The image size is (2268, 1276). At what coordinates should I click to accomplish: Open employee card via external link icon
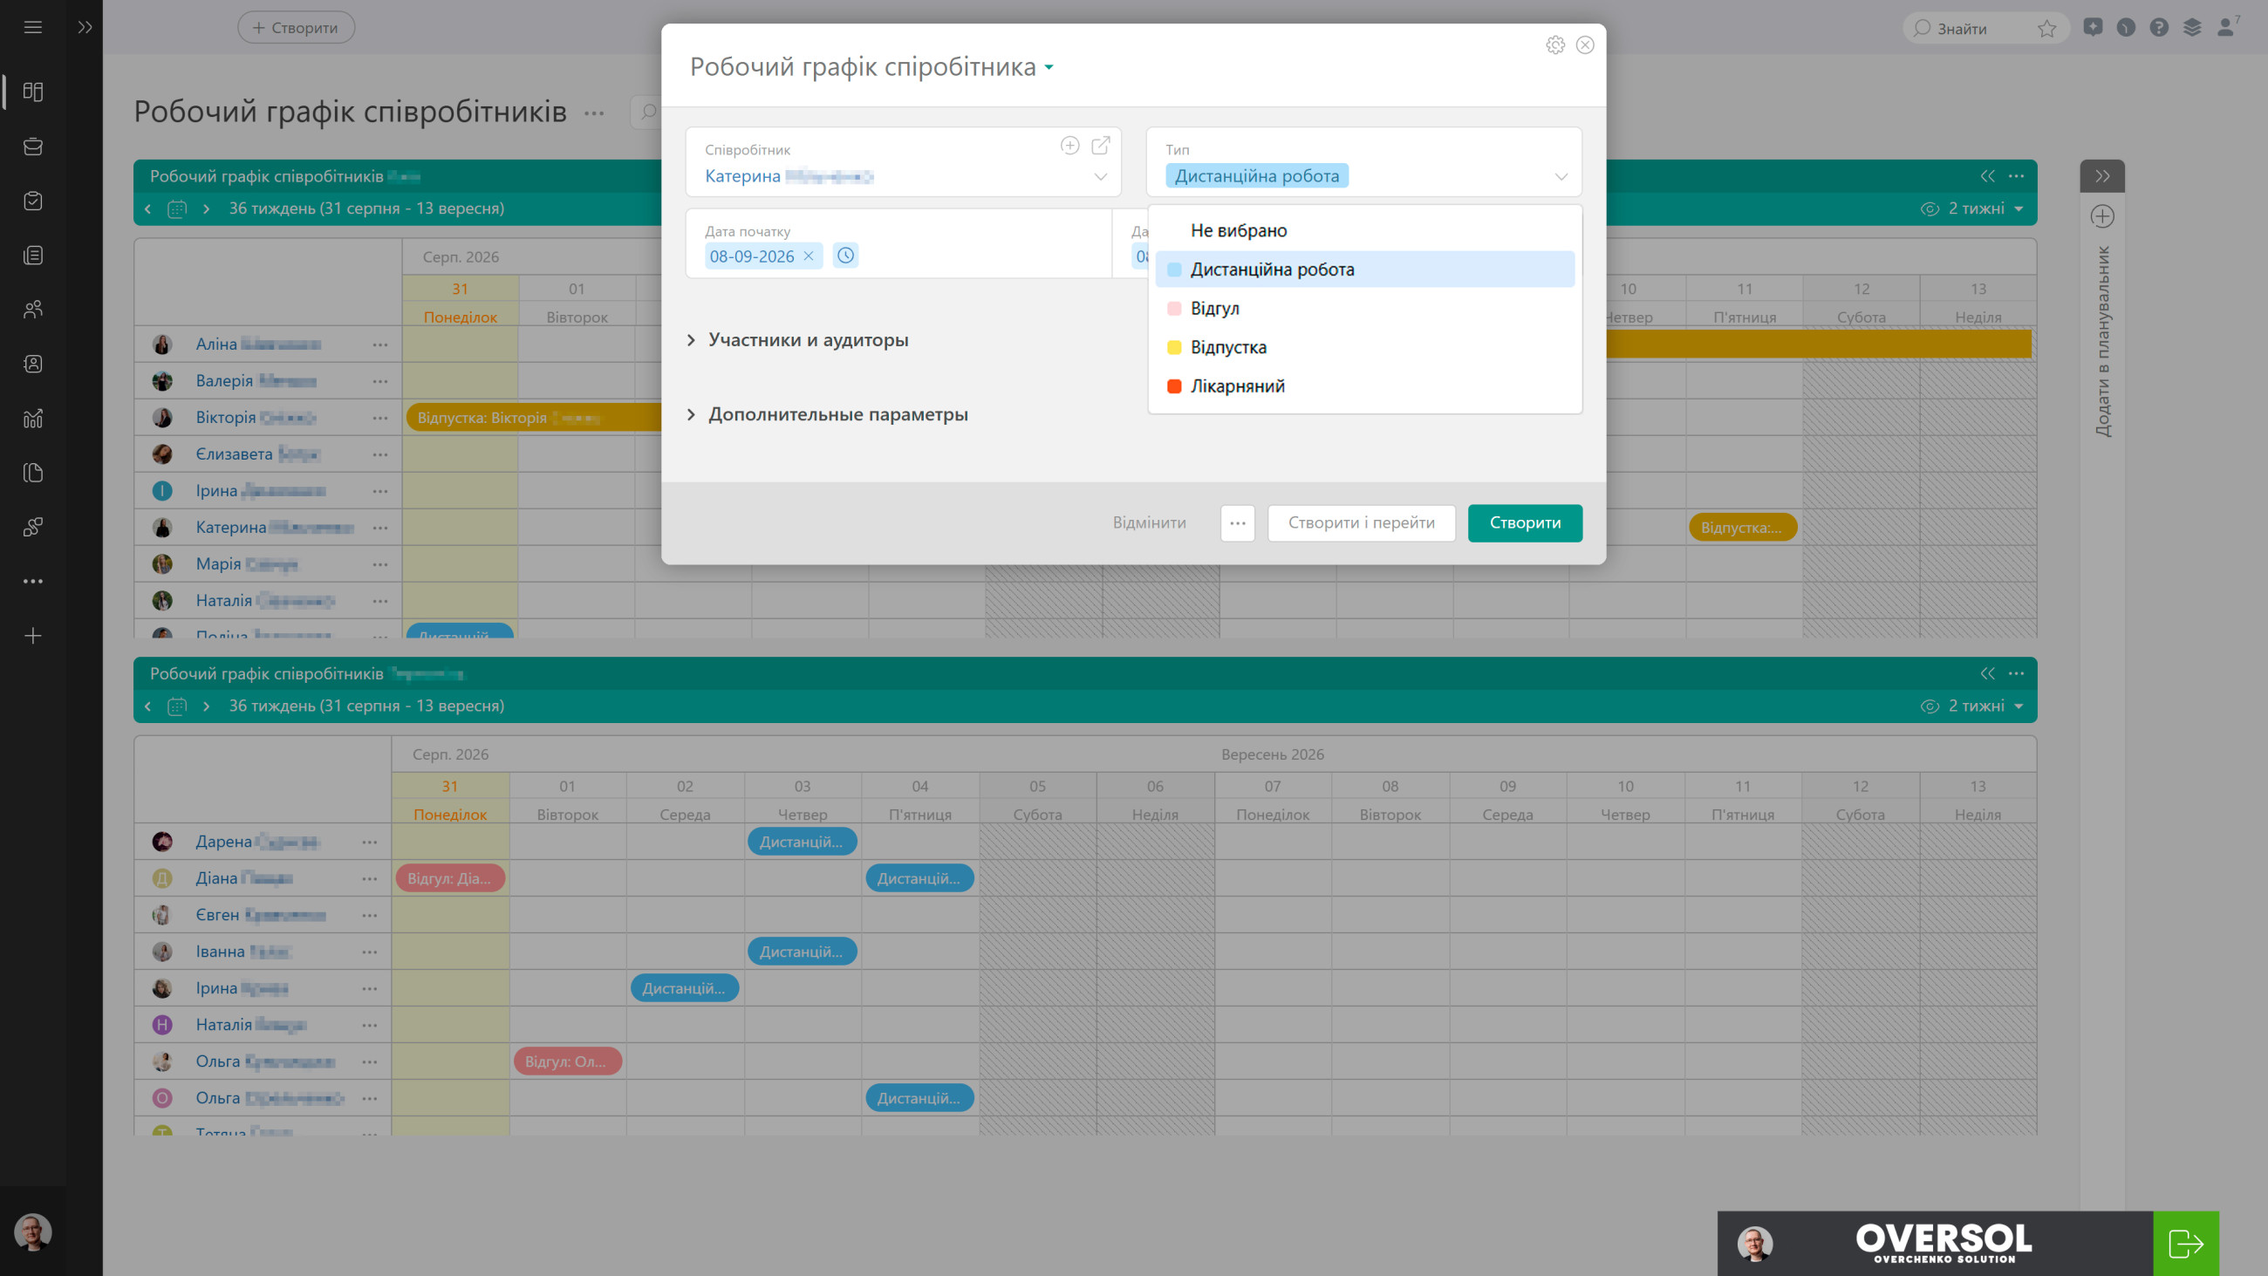[x=1101, y=146]
